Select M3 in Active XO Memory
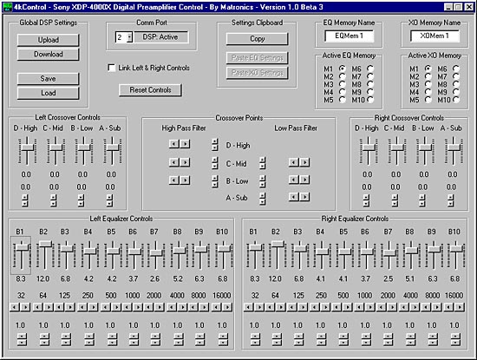The width and height of the screenshot is (477, 360). coord(428,84)
